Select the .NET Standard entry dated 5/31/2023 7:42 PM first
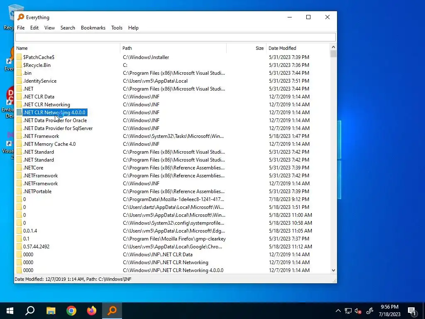Viewport: 425px width, 319px height. pos(39,152)
